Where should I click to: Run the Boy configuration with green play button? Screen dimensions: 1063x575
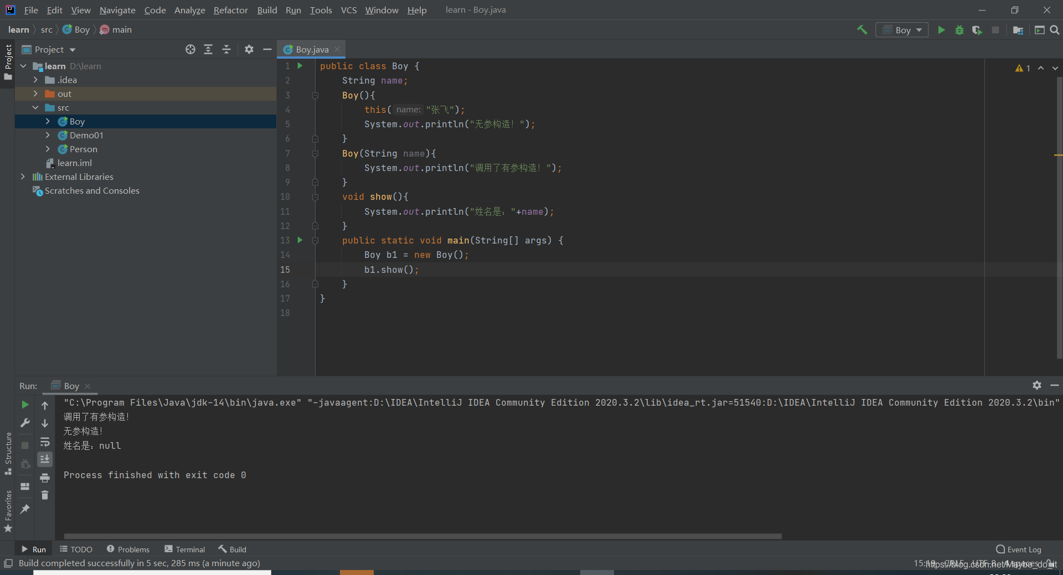[x=941, y=30]
